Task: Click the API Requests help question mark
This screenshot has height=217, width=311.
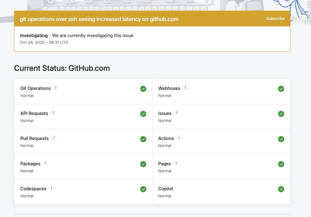Action: tap(53, 113)
